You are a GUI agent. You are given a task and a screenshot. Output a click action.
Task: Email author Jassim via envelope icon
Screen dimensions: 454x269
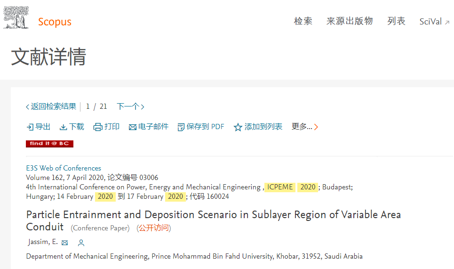pyautogui.click(x=65, y=243)
